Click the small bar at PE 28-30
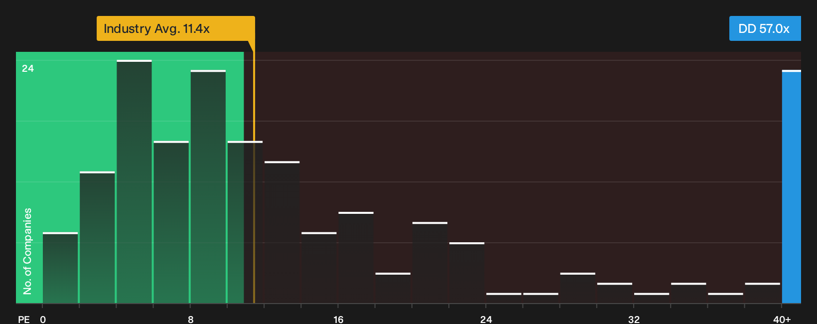The width and height of the screenshot is (817, 324). [x=578, y=288]
